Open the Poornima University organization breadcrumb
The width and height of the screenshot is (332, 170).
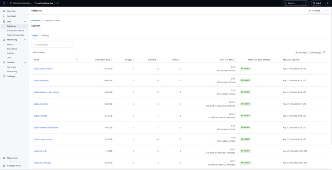pos(20,3)
